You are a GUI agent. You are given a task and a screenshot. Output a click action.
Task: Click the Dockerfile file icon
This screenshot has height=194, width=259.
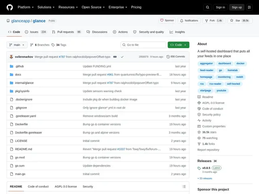11,124
